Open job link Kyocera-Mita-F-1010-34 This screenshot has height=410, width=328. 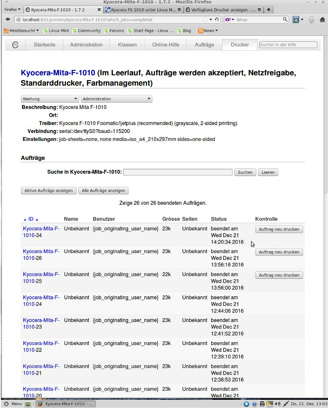pos(41,232)
